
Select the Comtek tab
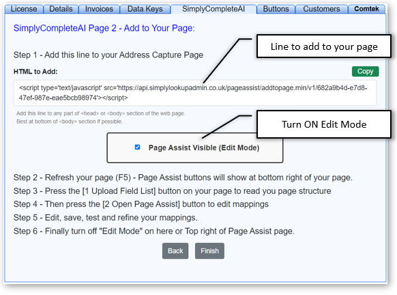(366, 9)
